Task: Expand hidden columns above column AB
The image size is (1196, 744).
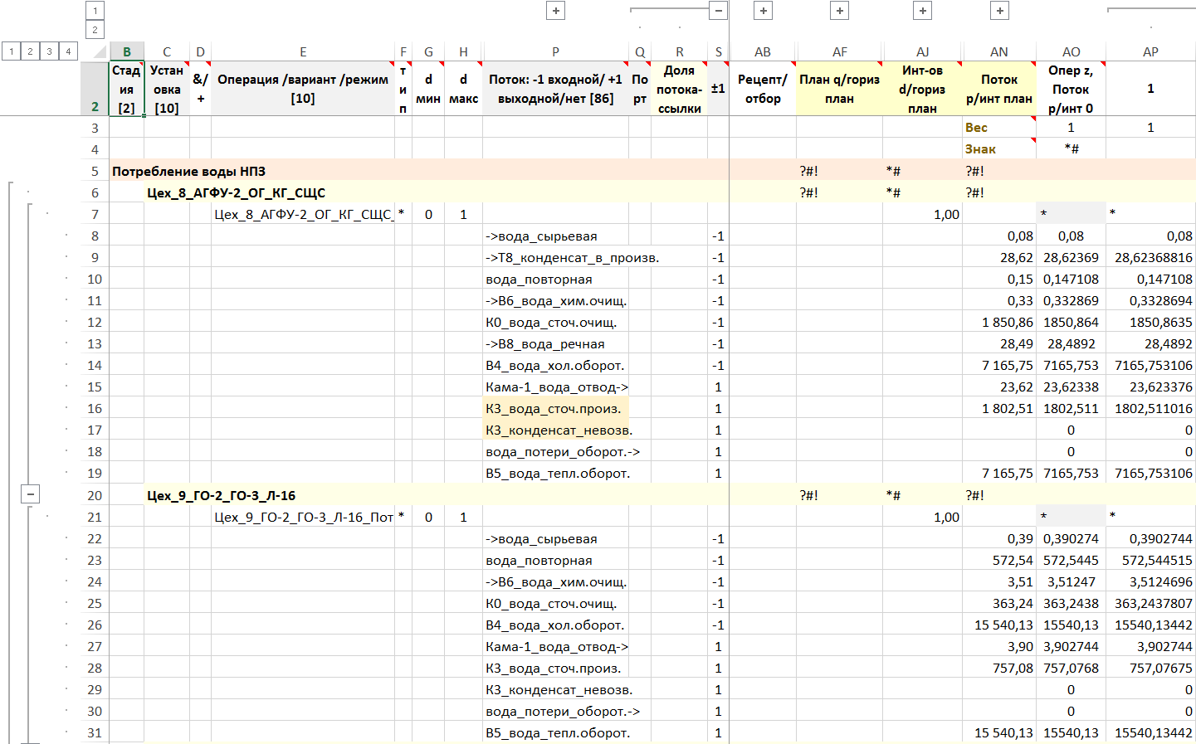Action: pos(763,11)
